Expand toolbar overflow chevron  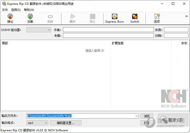point(187,16)
